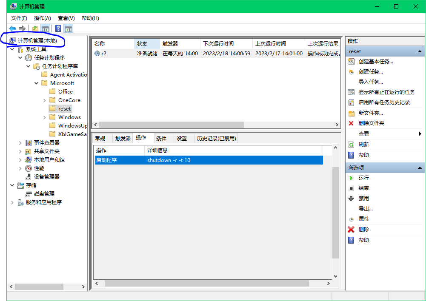
Task: Switch to the 常规 tab
Action: pos(103,139)
